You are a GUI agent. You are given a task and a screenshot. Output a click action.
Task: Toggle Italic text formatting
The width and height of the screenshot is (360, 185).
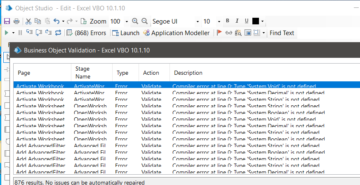point(237,21)
